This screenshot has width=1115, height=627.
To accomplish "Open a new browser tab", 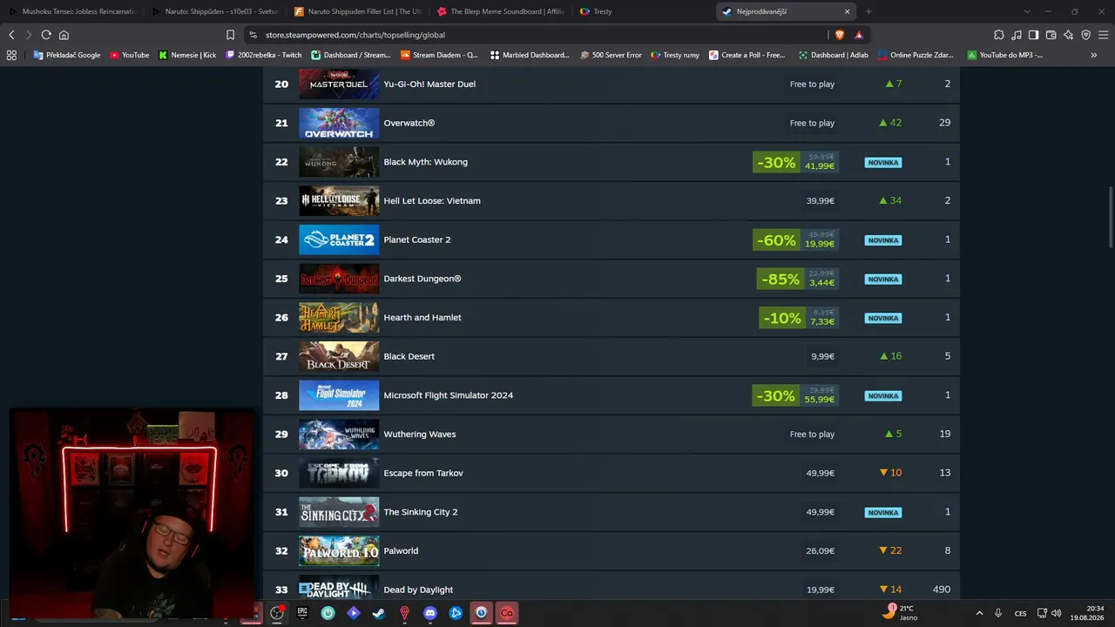I will click(868, 11).
